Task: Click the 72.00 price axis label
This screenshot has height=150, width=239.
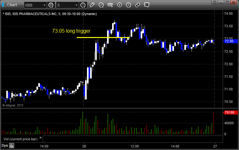Action: [229, 64]
